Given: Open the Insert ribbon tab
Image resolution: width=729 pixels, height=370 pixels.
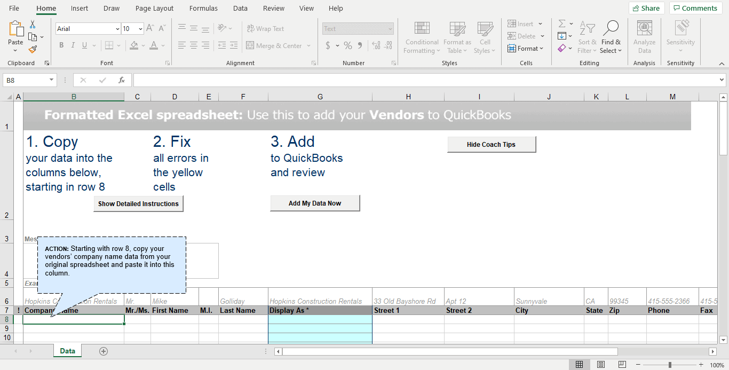Looking at the screenshot, I should coord(80,9).
